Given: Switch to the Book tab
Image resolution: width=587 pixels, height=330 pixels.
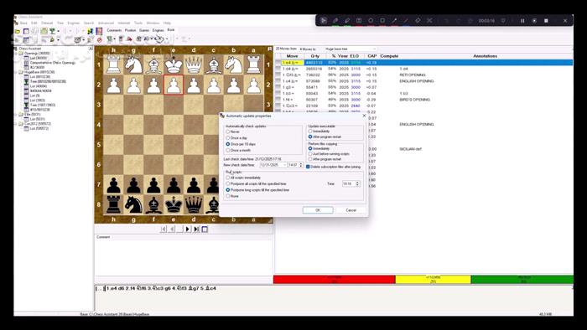Looking at the screenshot, I should 171,30.
